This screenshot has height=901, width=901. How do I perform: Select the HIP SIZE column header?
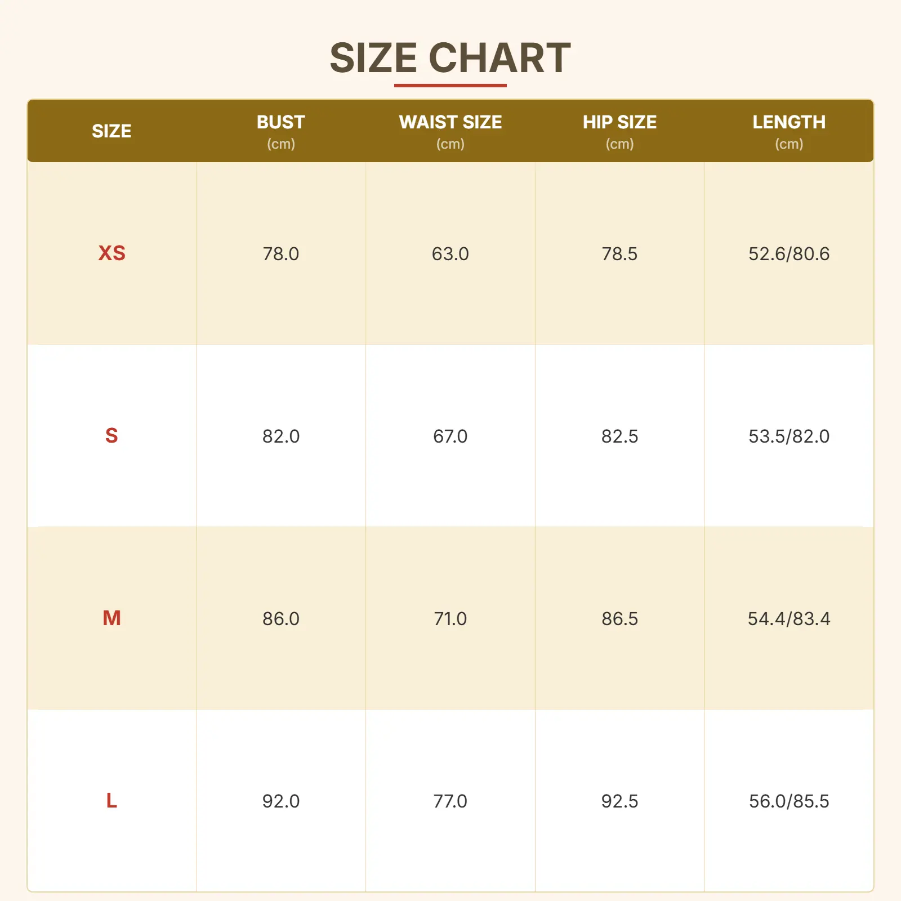(x=619, y=123)
